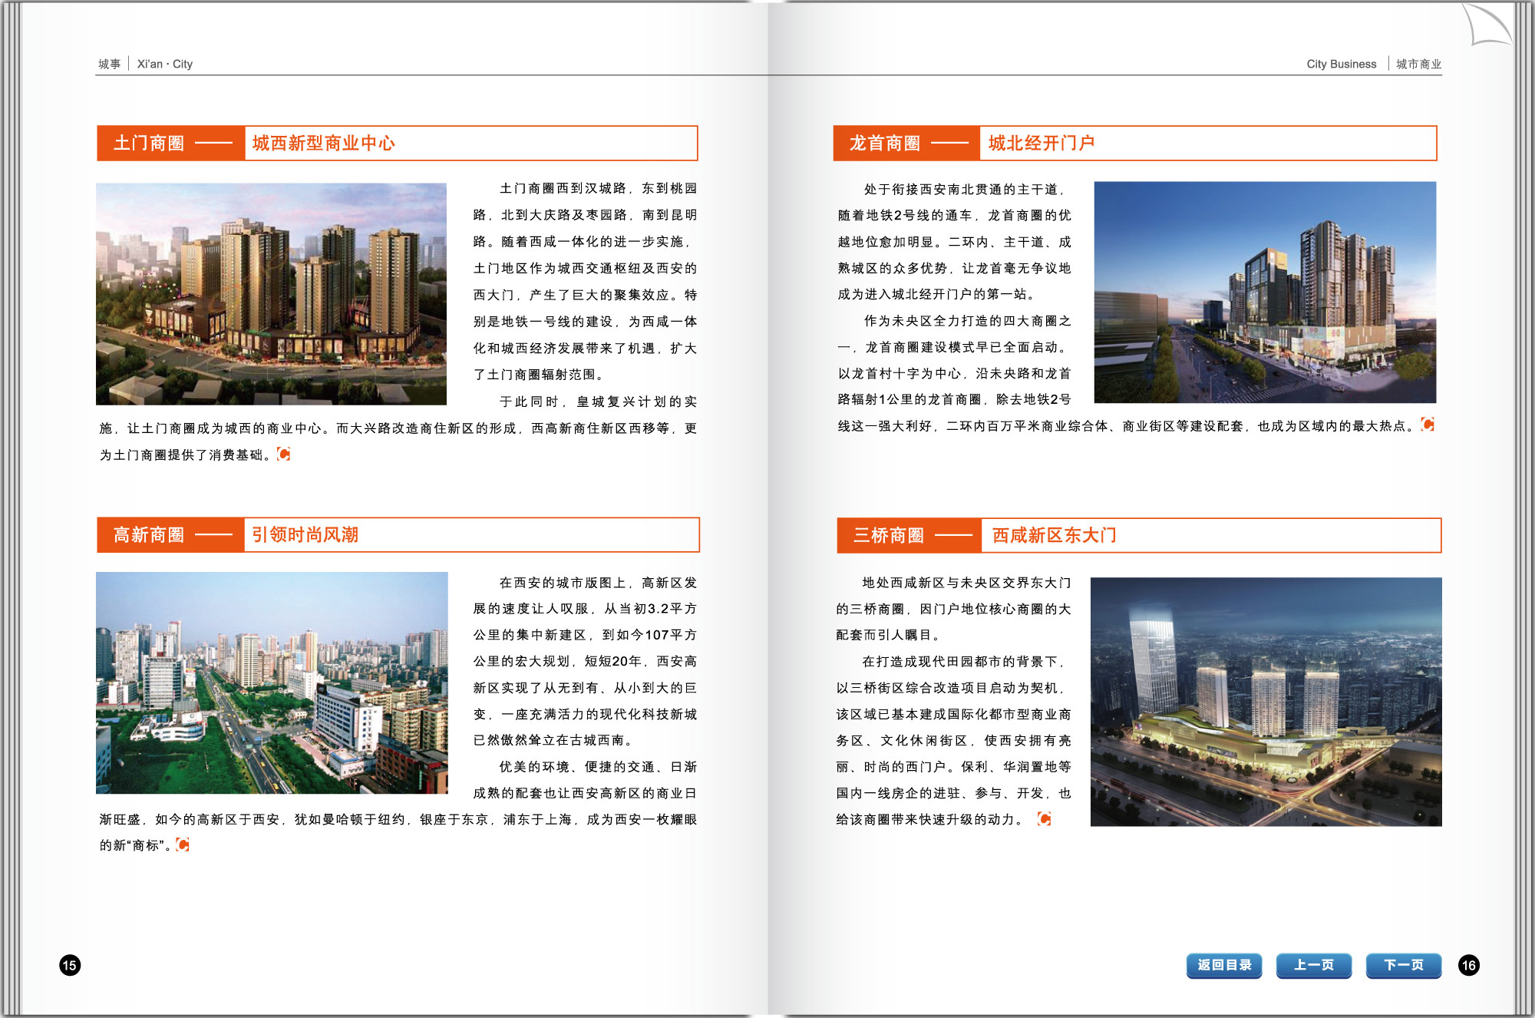Open the 土门商圈 building photo

tap(271, 293)
